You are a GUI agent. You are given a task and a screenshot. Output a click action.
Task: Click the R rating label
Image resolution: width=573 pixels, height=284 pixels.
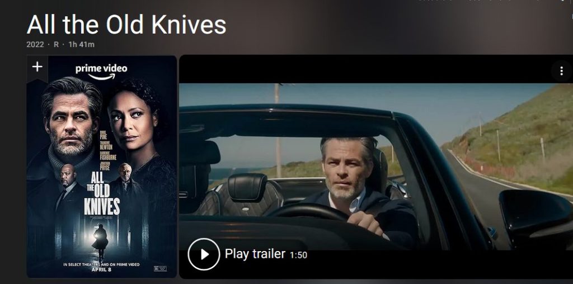pyautogui.click(x=57, y=45)
